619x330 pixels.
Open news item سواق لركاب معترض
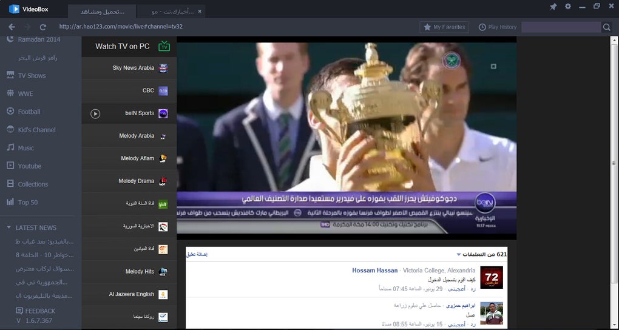[45, 268]
